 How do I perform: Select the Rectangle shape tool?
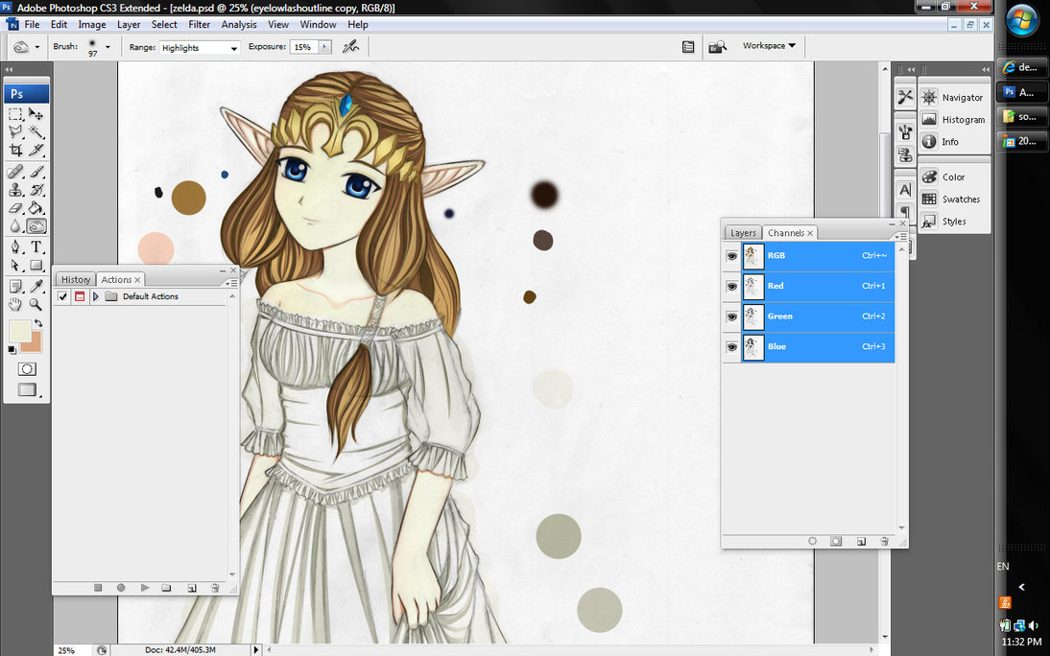tap(36, 266)
